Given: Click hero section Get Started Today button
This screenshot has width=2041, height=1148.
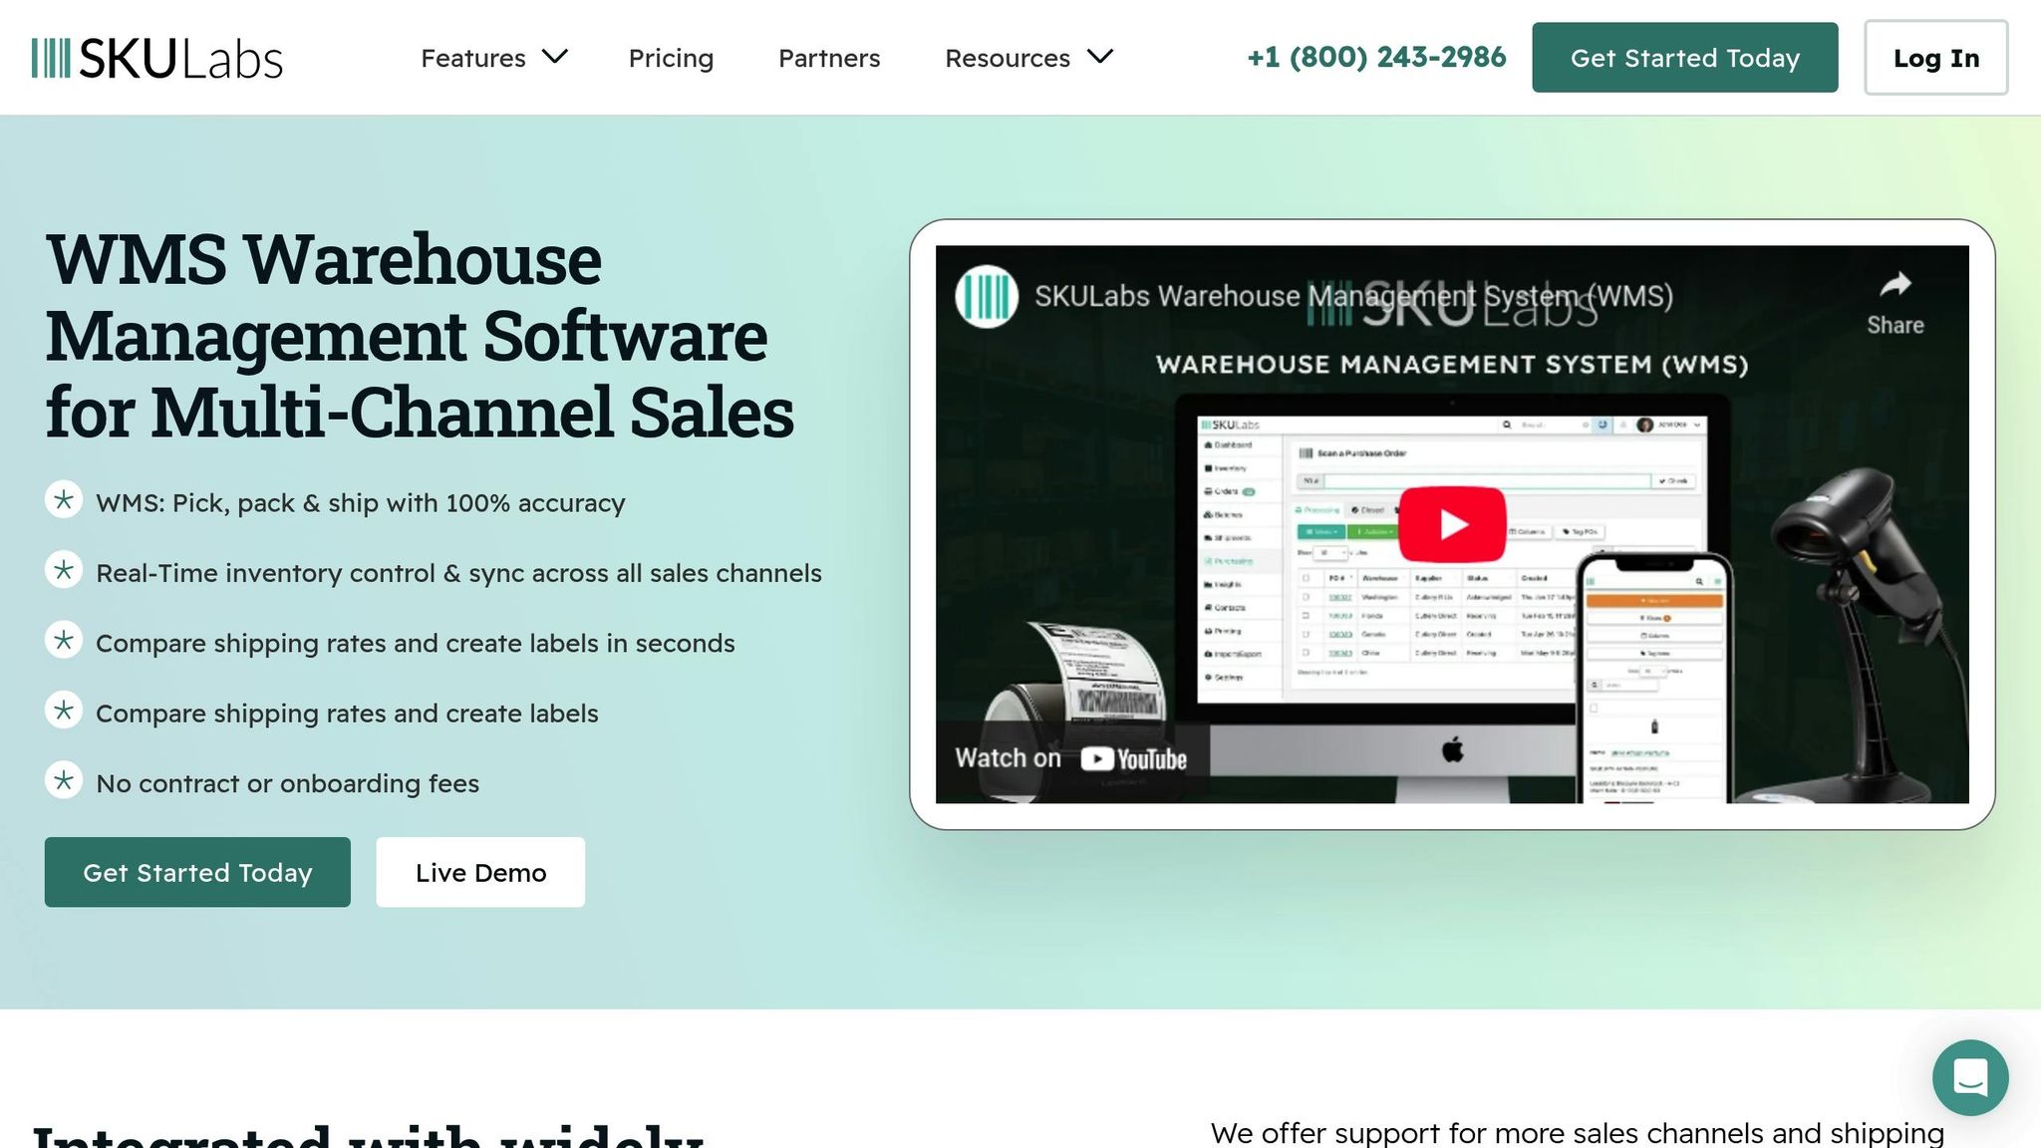Looking at the screenshot, I should (197, 872).
